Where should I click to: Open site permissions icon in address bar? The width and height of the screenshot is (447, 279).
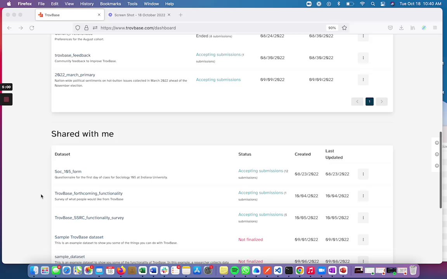click(x=95, y=28)
